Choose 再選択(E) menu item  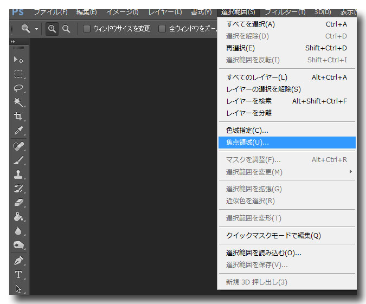pos(287,48)
